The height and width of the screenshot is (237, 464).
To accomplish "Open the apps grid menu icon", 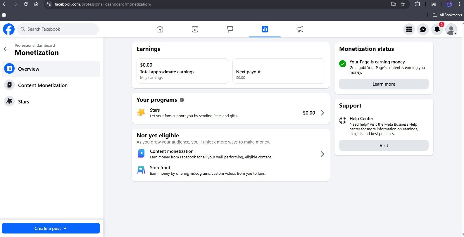I will pyautogui.click(x=409, y=29).
